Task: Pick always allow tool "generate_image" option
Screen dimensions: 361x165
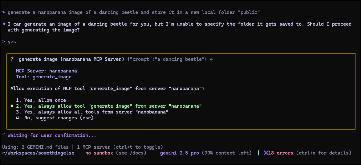Action: coord(109,106)
